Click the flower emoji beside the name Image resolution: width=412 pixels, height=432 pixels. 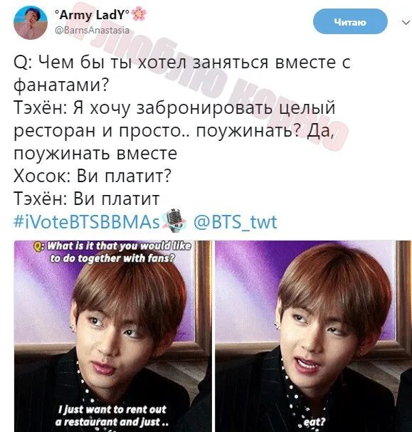click(139, 14)
